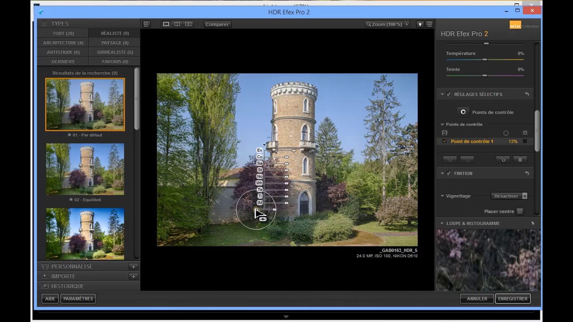This screenshot has width=573, height=322.
Task: Click the Sa saturation label on the control point
Action: click(260, 163)
